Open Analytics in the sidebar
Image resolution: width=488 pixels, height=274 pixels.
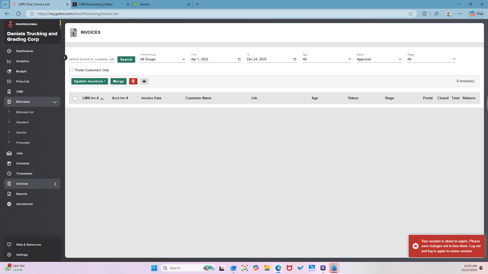[23, 61]
